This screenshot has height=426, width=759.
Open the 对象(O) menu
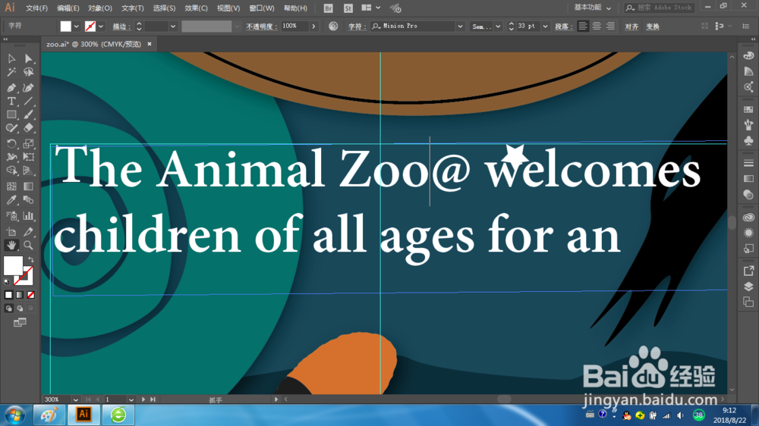tap(99, 8)
